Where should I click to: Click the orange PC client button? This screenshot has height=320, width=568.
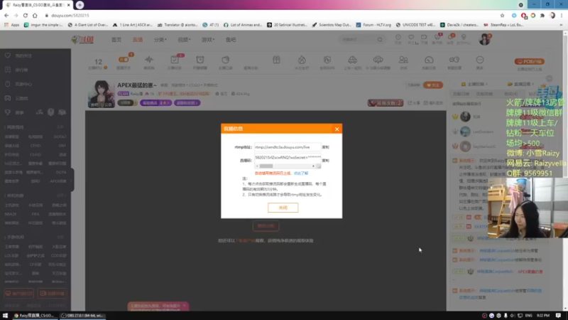(530, 62)
